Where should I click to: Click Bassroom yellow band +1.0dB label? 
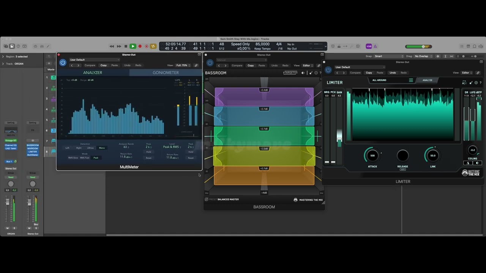click(x=264, y=149)
